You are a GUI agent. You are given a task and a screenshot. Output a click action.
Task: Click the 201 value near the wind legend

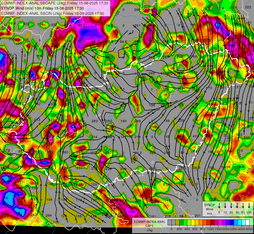[x=197, y=216]
